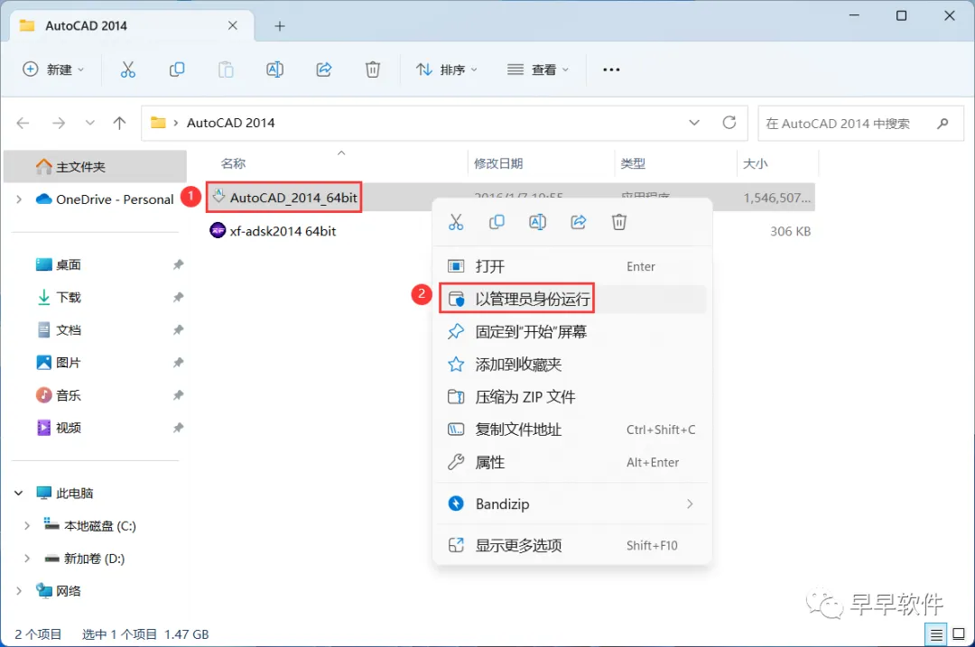Sort by 大小 column header
Viewport: 975px width, 647px height.
[x=756, y=163]
